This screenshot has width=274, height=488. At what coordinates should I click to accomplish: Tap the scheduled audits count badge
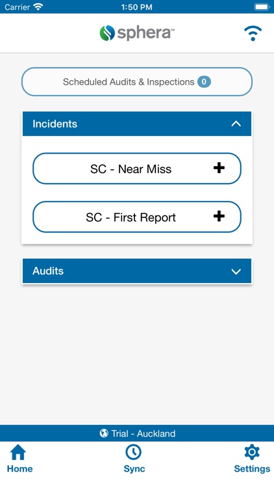pyautogui.click(x=204, y=82)
